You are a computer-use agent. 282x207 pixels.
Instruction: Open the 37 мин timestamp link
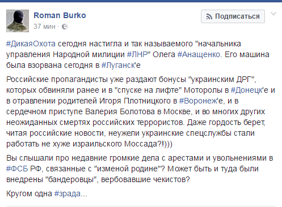pos(44,27)
